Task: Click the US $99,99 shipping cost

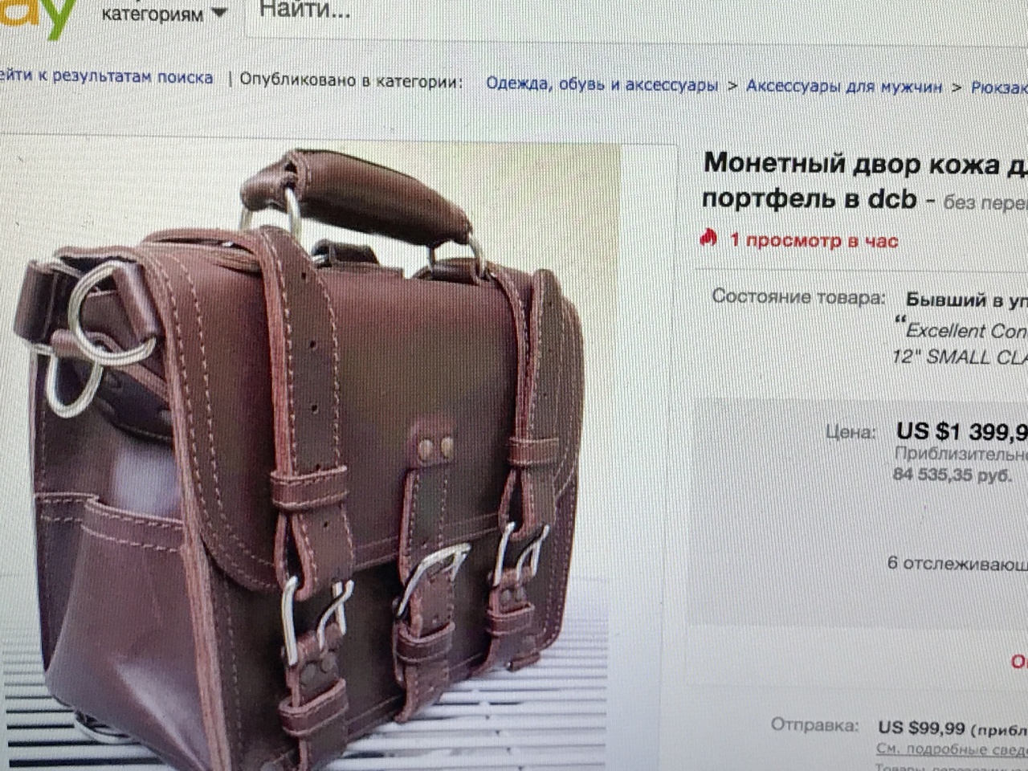Action: click(x=920, y=728)
